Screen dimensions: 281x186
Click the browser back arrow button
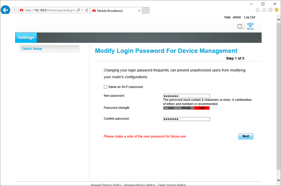coord(5,10)
